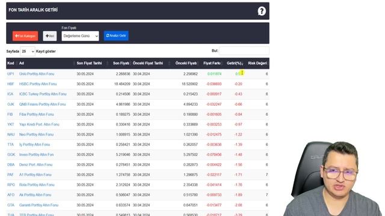Click the Veri add button
The width and height of the screenshot is (385, 216).
[49, 36]
